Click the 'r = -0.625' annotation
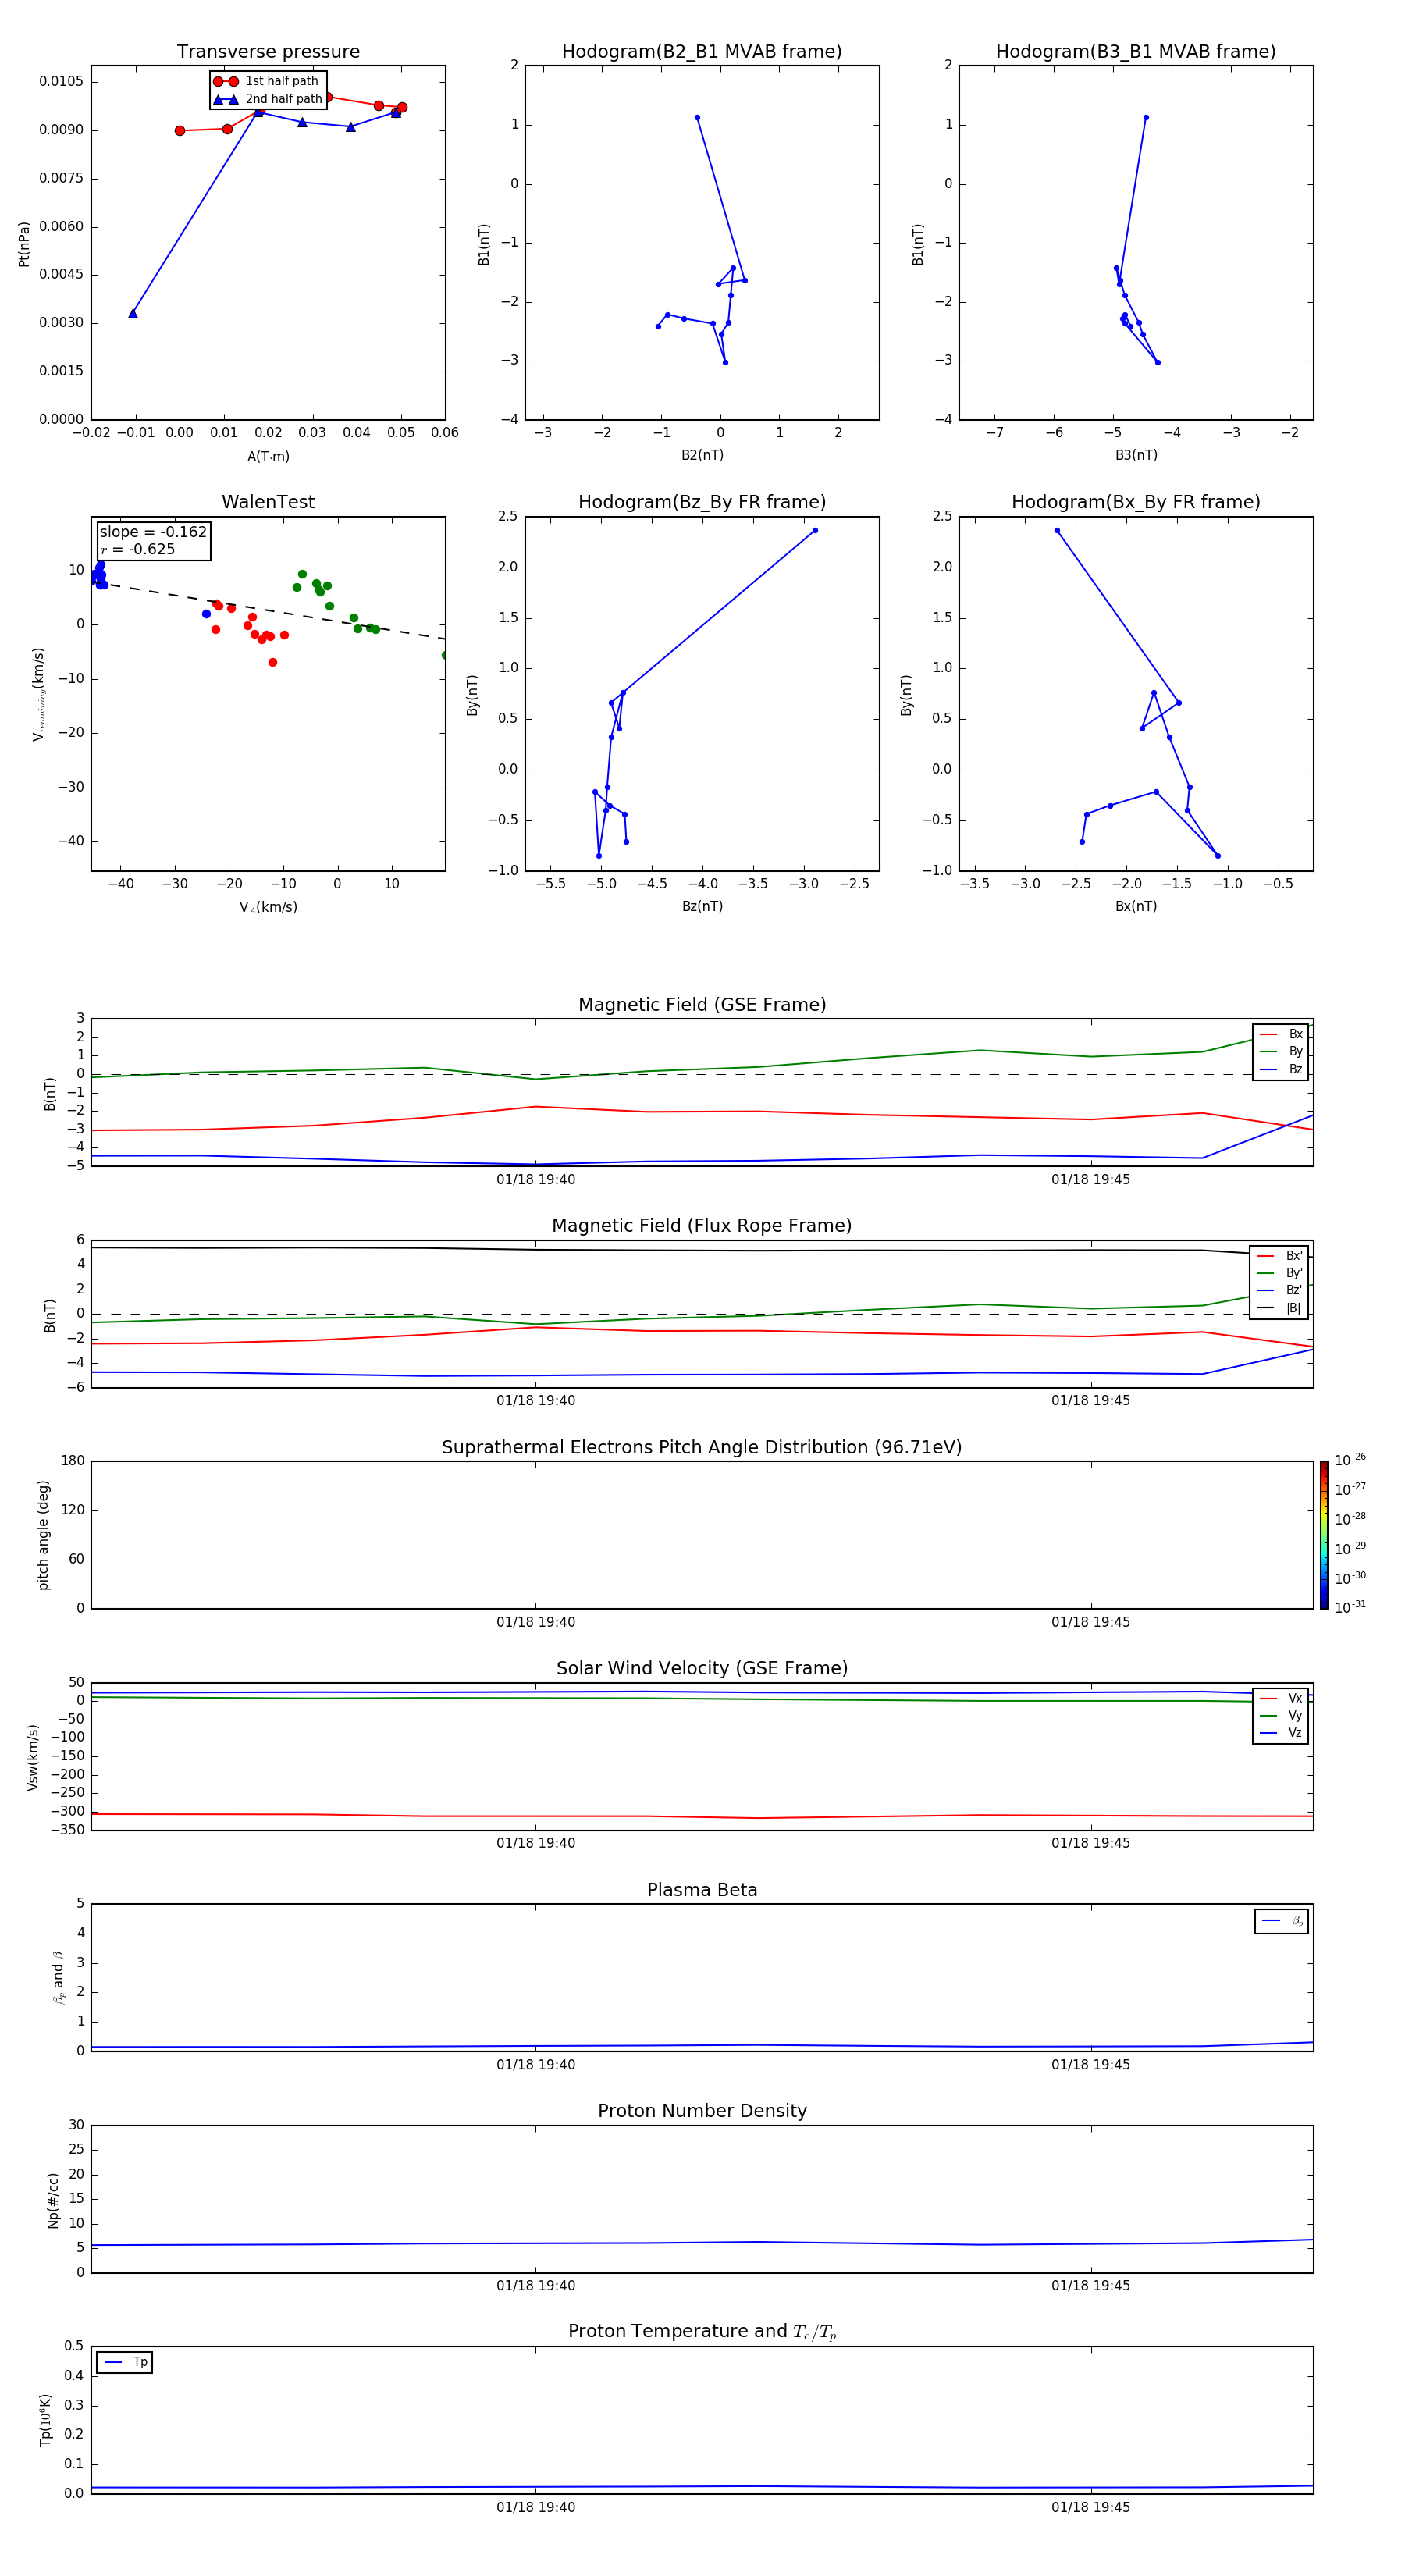The height and width of the screenshot is (2576, 1405). [x=138, y=549]
